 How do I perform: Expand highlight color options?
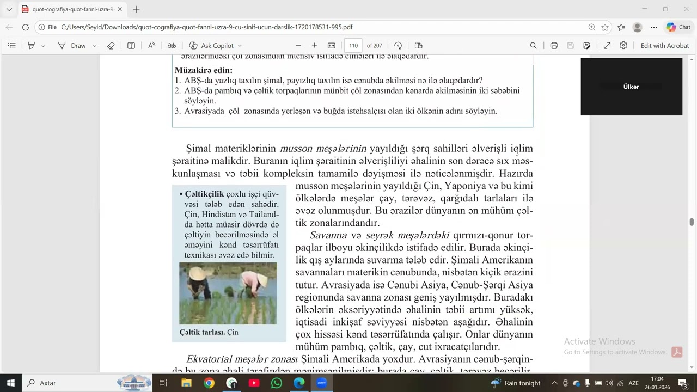[44, 46]
